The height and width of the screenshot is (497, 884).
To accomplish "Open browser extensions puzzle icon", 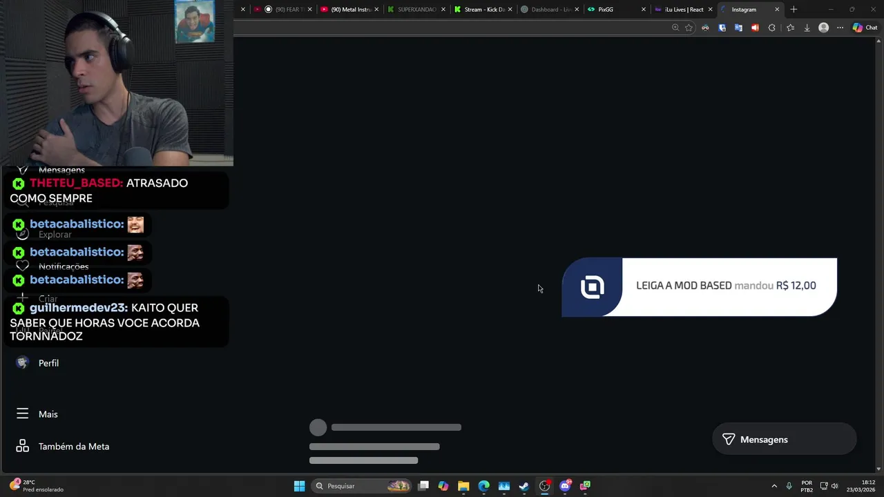I will (771, 28).
